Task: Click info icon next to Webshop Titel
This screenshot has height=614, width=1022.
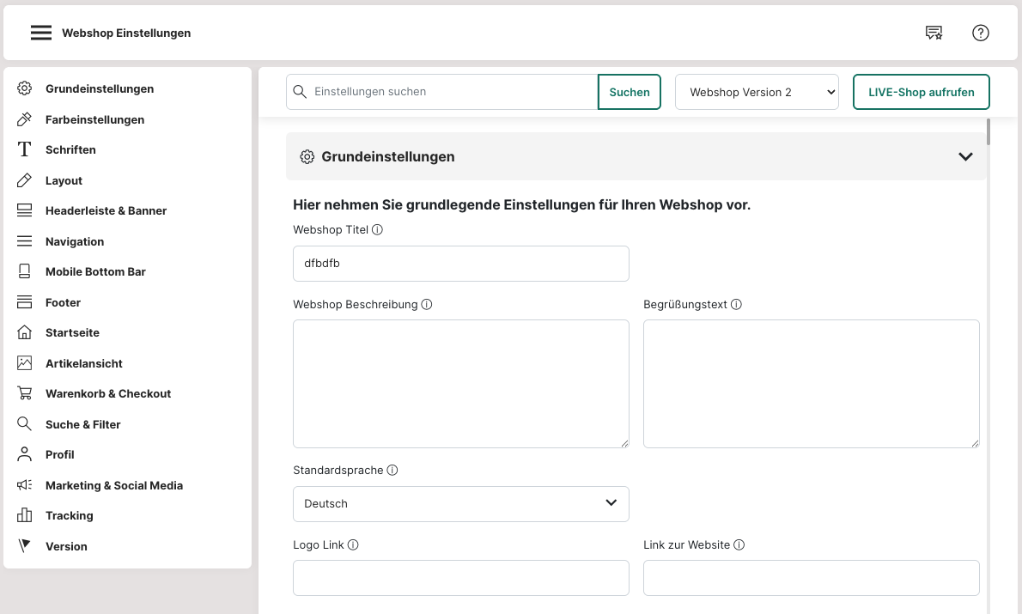Action: coord(378,230)
